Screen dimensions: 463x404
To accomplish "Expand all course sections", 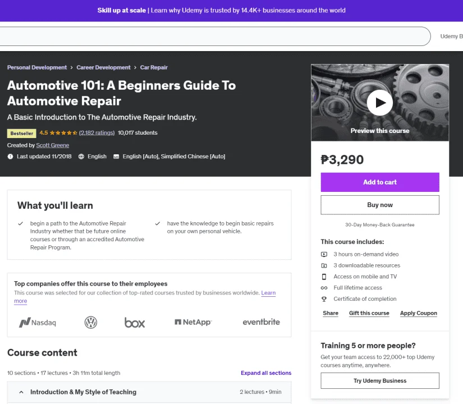I will pyautogui.click(x=266, y=373).
